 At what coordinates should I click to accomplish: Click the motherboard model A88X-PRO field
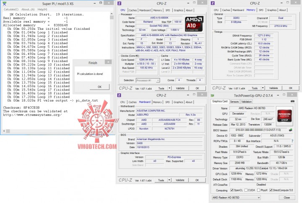tap(157, 115)
